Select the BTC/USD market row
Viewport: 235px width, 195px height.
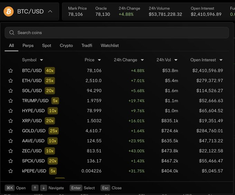click(116, 71)
